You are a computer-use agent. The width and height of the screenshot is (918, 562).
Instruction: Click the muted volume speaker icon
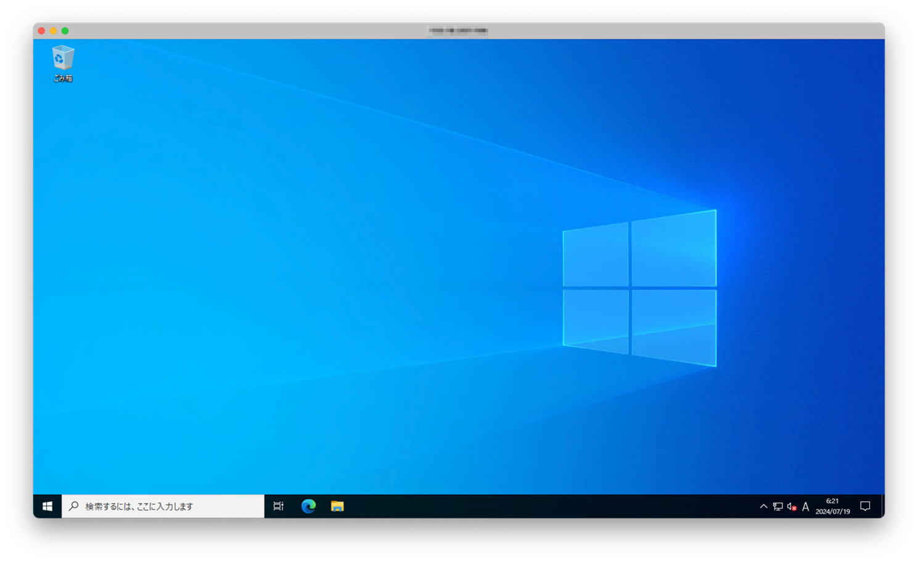tap(792, 506)
